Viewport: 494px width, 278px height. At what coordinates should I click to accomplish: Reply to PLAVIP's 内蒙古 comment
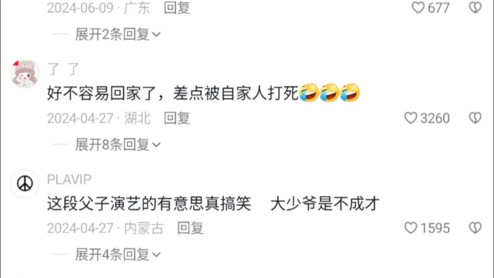pyautogui.click(x=190, y=228)
